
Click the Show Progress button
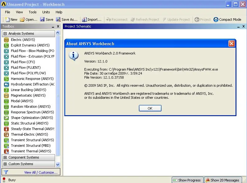coord(187,180)
